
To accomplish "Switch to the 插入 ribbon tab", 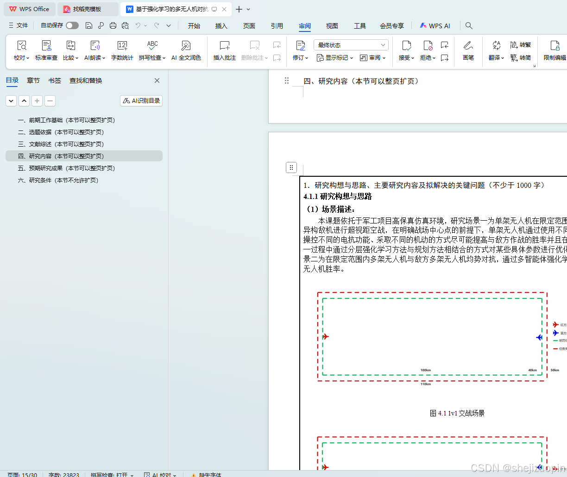I will [x=221, y=26].
